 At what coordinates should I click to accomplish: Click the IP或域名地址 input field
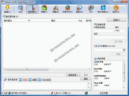click(x=103, y=31)
